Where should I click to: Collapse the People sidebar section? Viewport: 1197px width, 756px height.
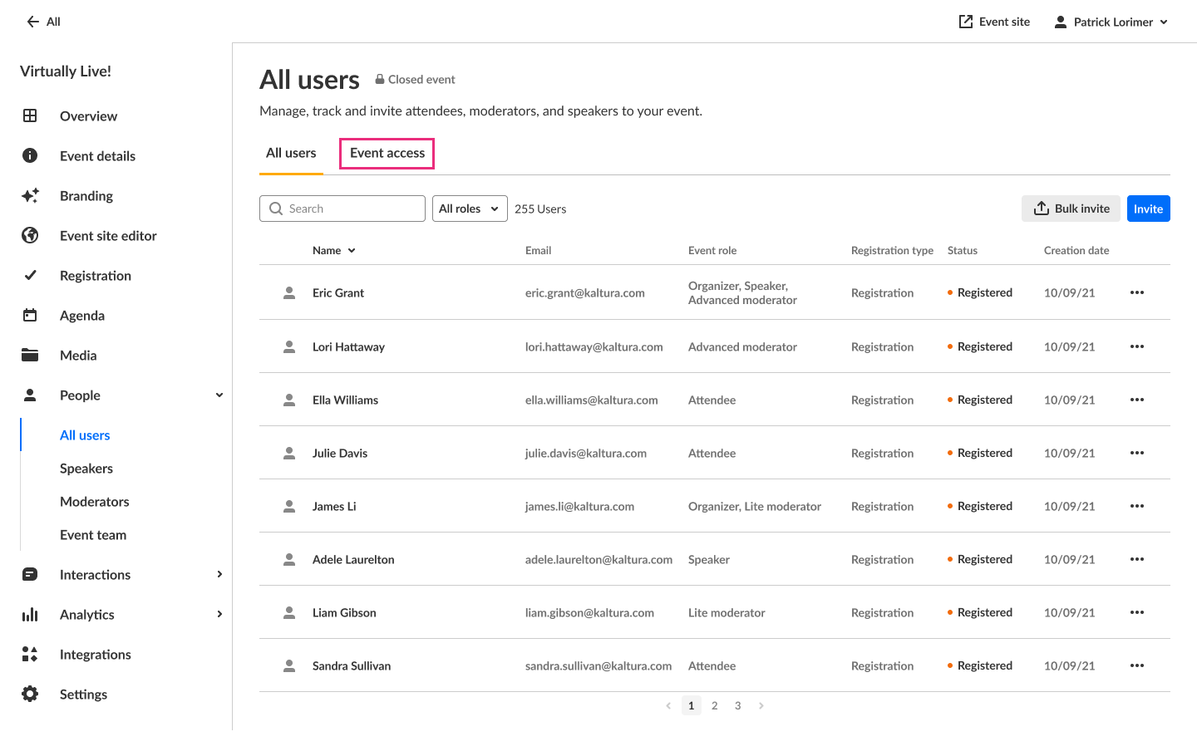tap(219, 395)
